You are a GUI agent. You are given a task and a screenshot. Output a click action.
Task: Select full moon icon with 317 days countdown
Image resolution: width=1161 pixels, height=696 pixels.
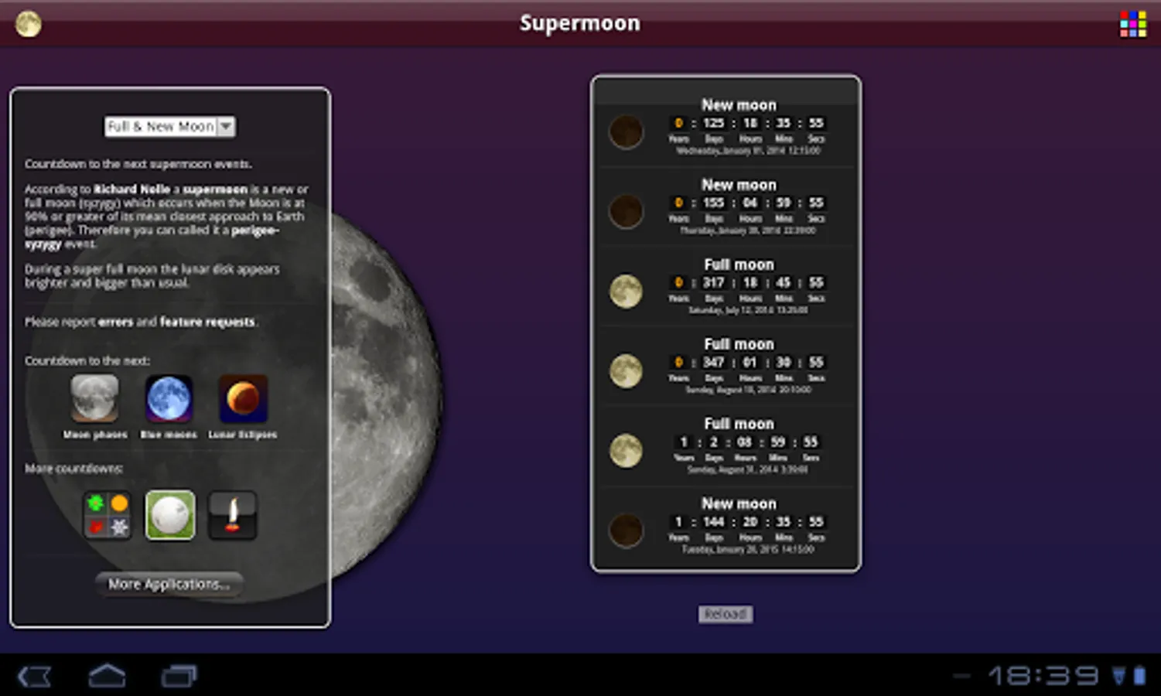[x=626, y=292]
